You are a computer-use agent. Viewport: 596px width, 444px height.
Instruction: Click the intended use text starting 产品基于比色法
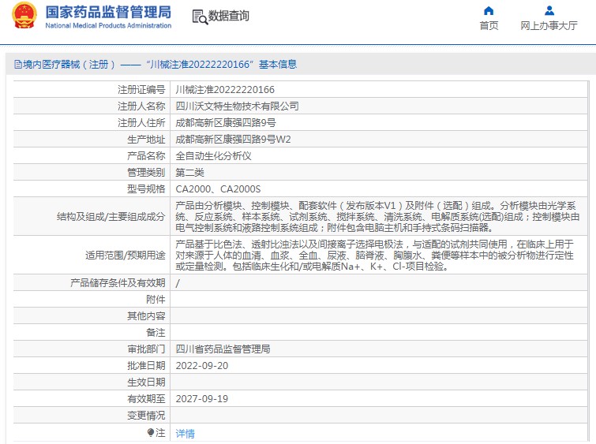tap(374, 256)
